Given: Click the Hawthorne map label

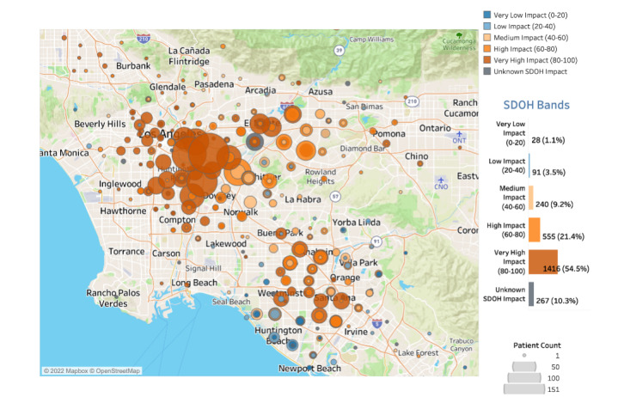Looking at the screenshot, I should tap(124, 211).
